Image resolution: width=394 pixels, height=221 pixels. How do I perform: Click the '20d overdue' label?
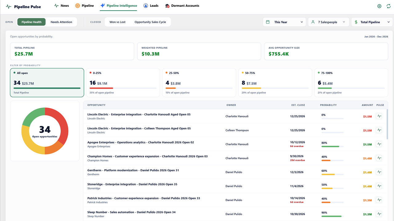pyautogui.click(x=297, y=160)
